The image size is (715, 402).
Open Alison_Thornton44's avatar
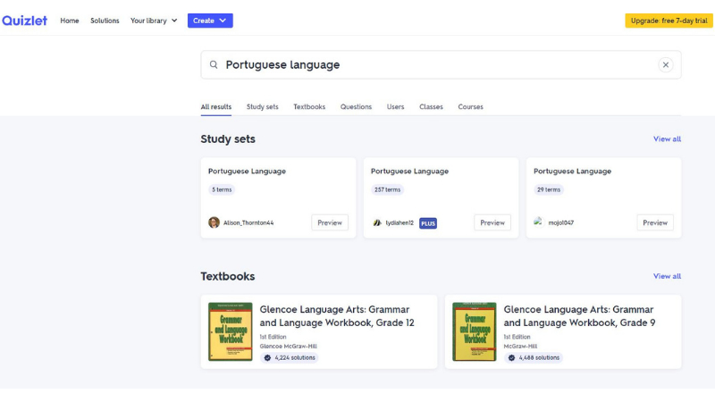tap(214, 222)
